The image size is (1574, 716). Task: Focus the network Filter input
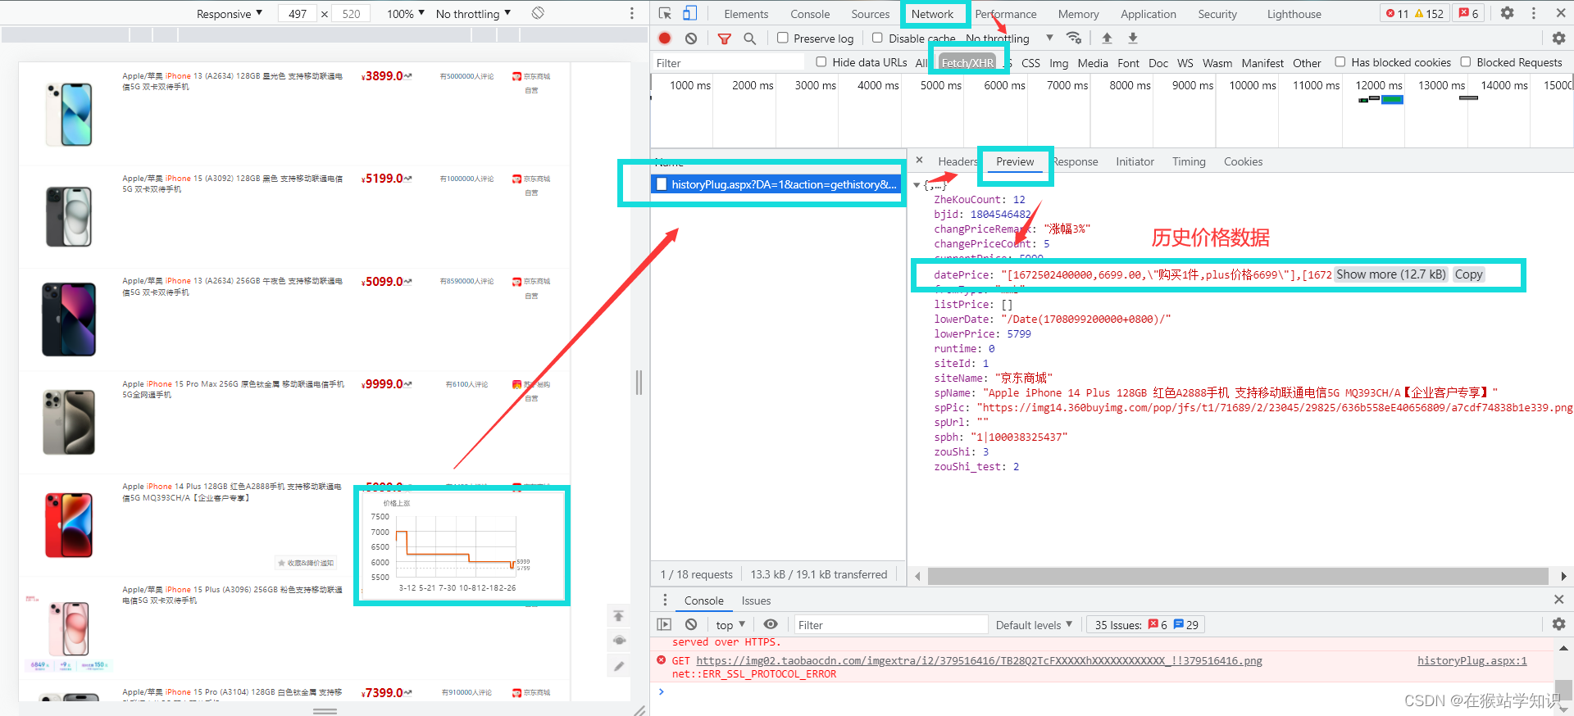728,63
